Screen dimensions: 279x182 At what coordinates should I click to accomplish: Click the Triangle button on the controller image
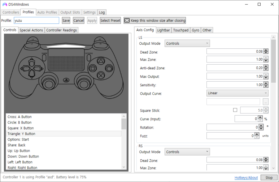tap(101, 61)
